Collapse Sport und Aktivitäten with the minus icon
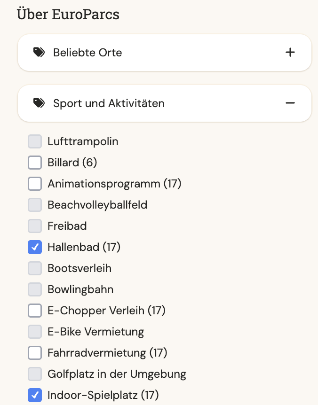Viewport: 318px width, 405px height. [290, 103]
